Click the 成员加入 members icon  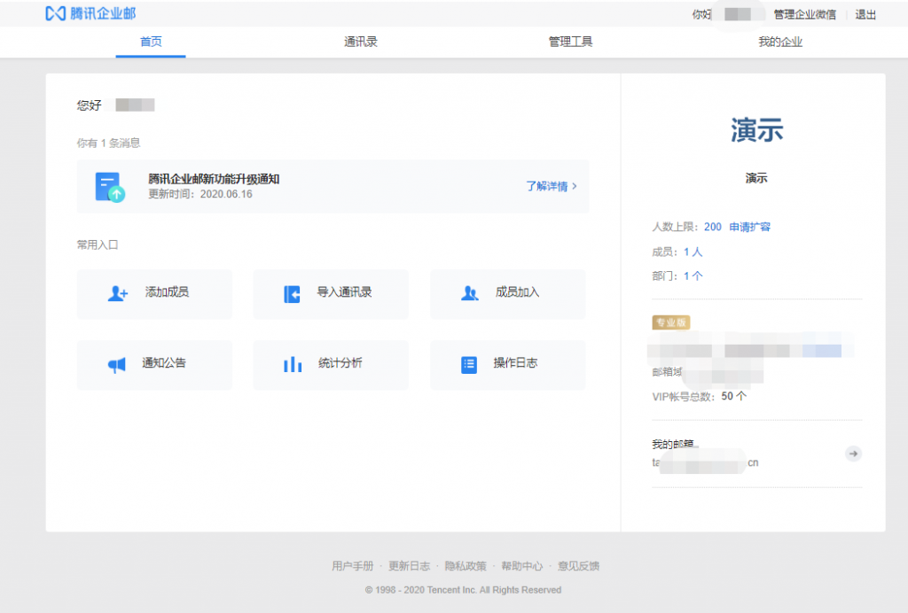[470, 293]
